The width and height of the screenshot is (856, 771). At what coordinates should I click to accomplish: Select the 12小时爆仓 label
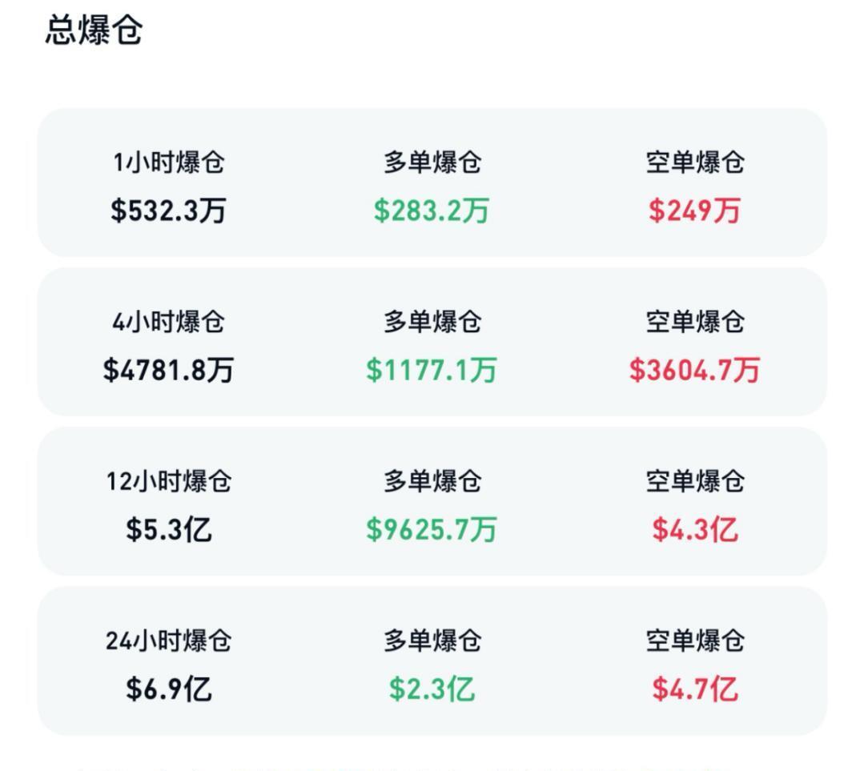click(x=169, y=480)
